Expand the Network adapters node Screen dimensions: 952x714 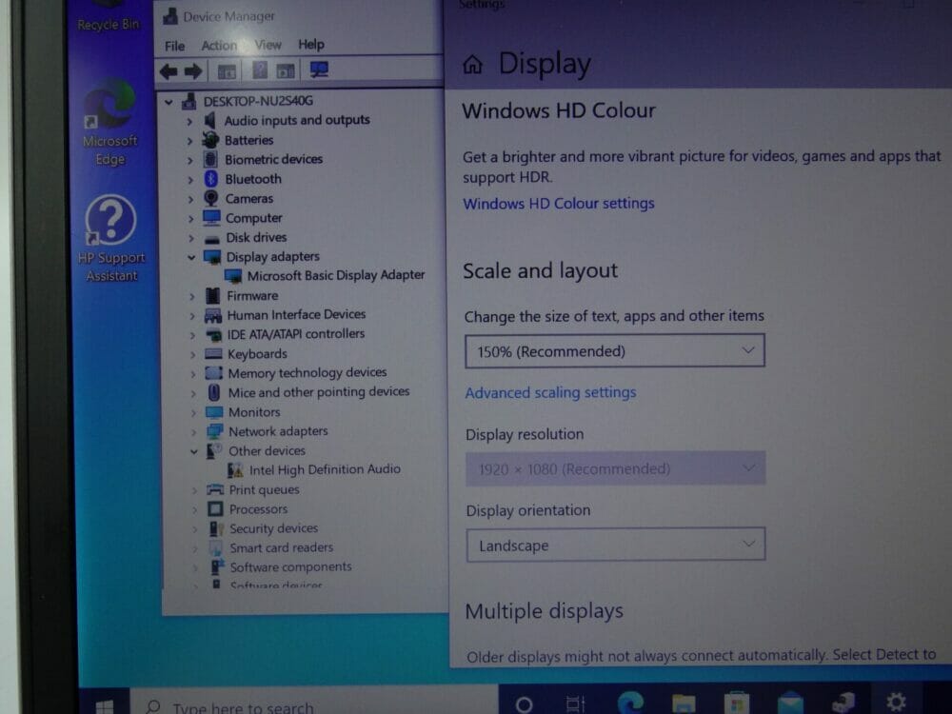tap(193, 432)
